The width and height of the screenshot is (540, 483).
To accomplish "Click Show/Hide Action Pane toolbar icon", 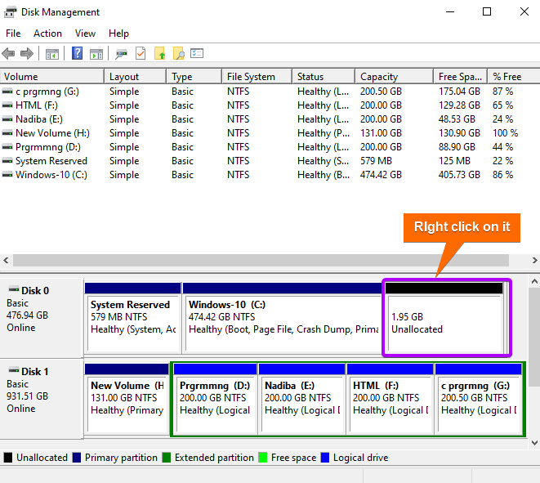I will point(96,54).
